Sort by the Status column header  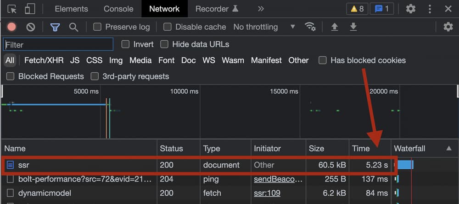pos(179,149)
